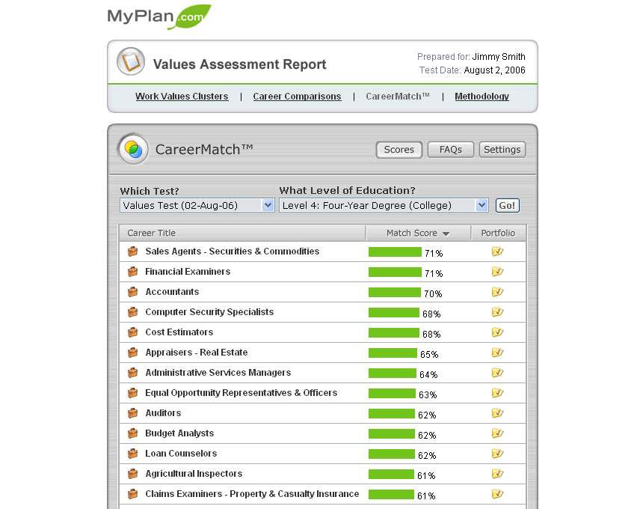Click the Values Assessment Report clipboard icon

tap(131, 61)
